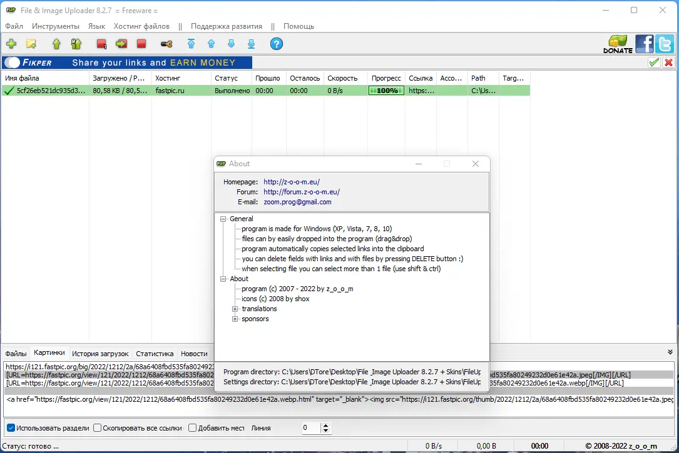
Task: Click the add folder icon
Action: point(31,44)
